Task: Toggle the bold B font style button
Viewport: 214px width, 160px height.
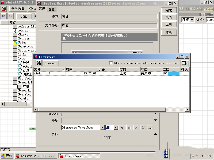Action: coord(129,128)
